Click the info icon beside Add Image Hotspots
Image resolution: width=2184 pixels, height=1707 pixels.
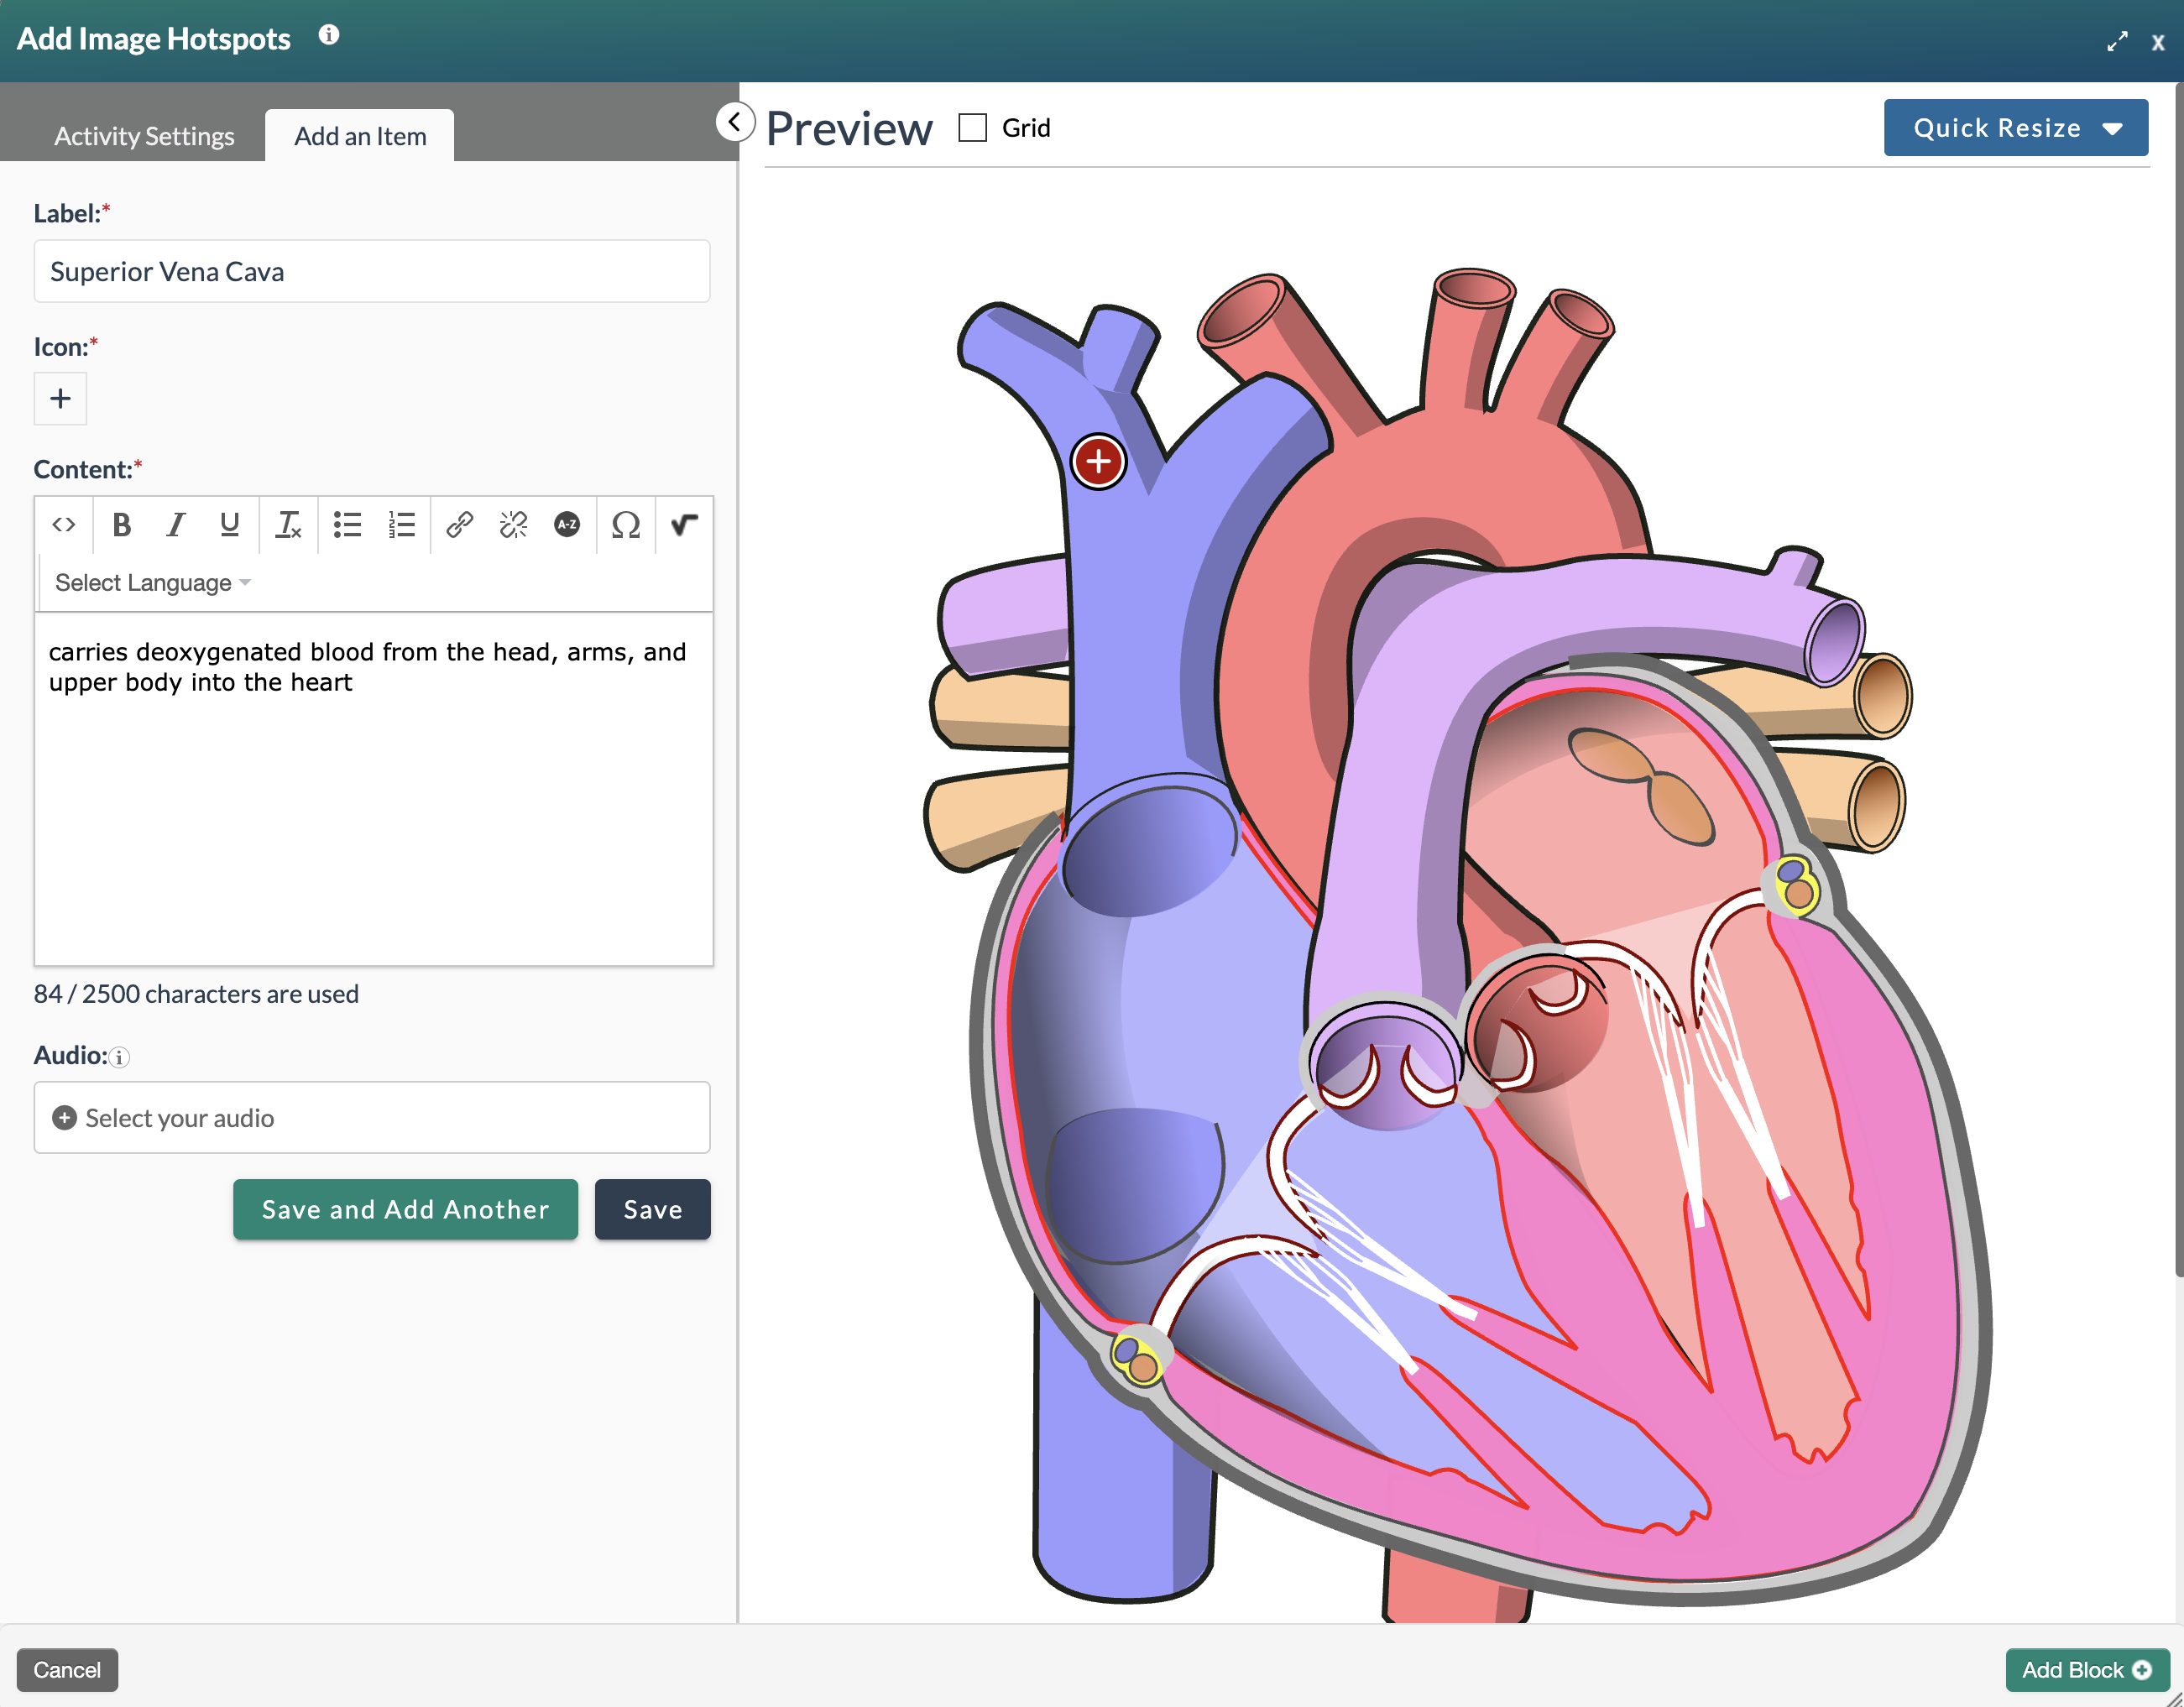click(x=329, y=36)
